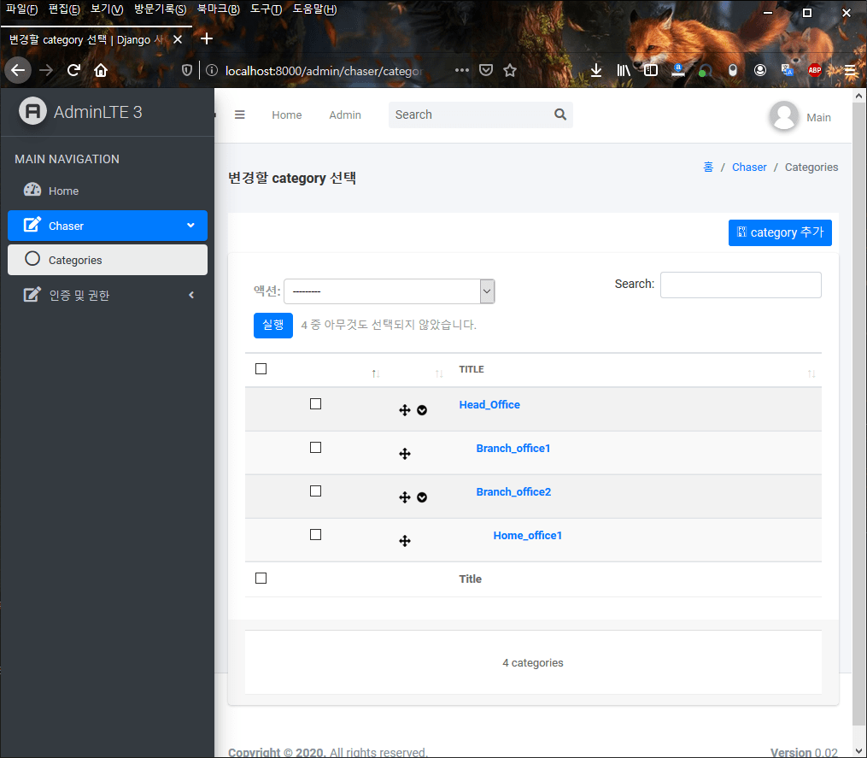Collapse the chevron toggle next to Head_Office

pyautogui.click(x=422, y=410)
